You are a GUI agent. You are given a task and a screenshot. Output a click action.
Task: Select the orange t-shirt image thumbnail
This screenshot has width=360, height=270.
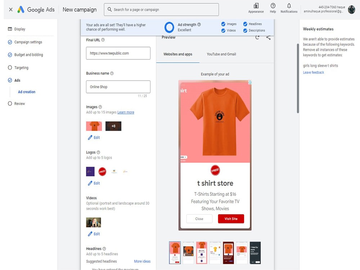click(94, 126)
